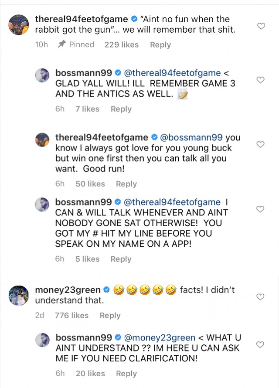Viewport: 279px width, 388px height.
Task: Like the "GLAD YALL WILL" reply
Action: click(x=260, y=80)
